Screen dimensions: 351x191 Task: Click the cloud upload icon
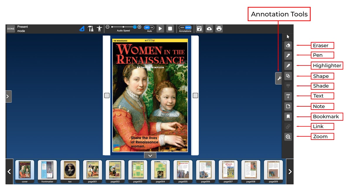pos(209,29)
